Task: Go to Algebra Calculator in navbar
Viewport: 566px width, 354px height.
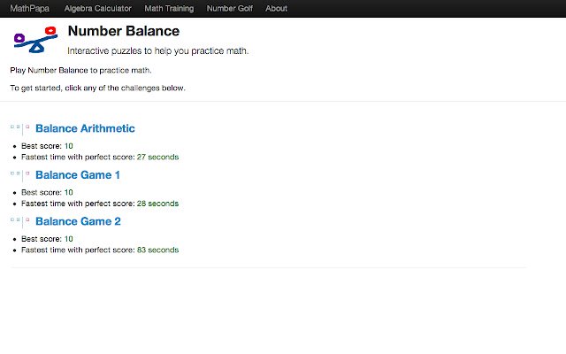Action: click(x=98, y=8)
